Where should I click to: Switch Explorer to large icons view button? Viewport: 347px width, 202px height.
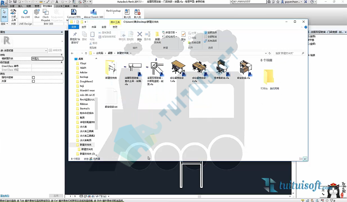coord(305,159)
